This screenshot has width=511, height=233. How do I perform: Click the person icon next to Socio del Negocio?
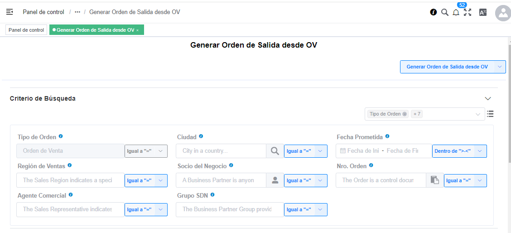[x=275, y=180]
